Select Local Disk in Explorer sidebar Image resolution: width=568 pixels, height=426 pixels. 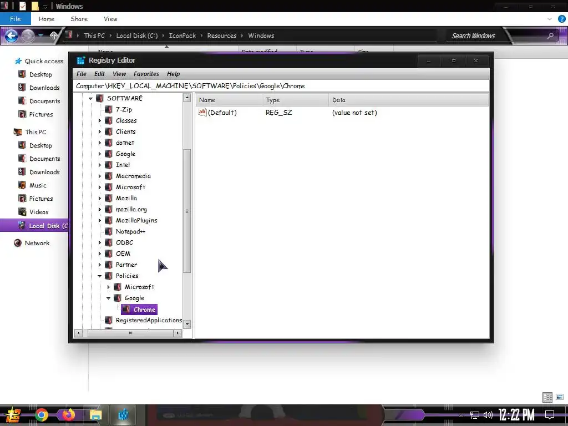[x=34, y=226]
